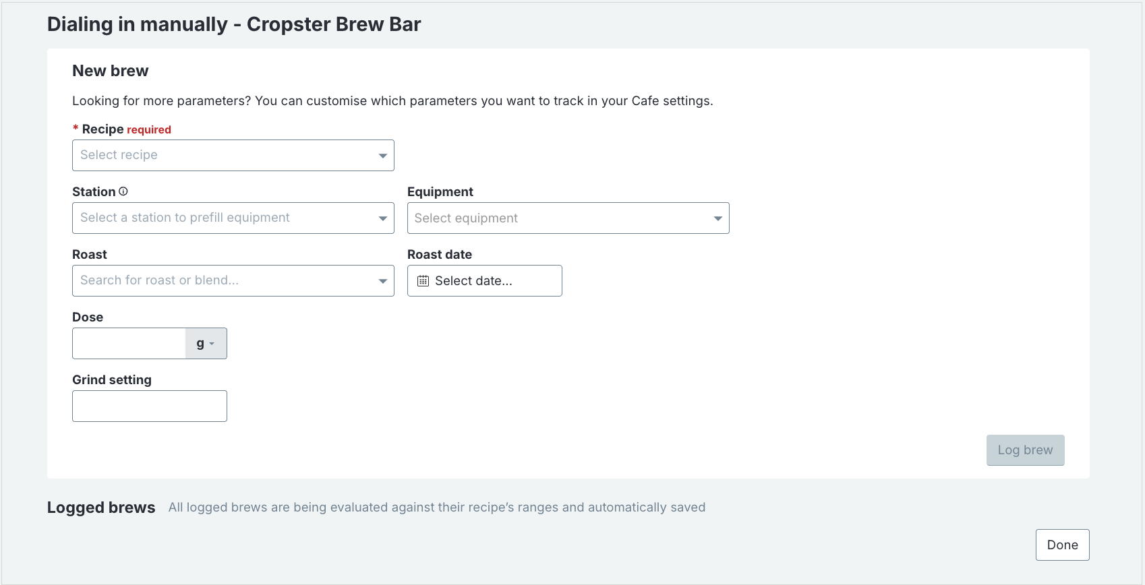Click the 'Grind setting' label
Image resolution: width=1145 pixels, height=585 pixels.
point(112,380)
